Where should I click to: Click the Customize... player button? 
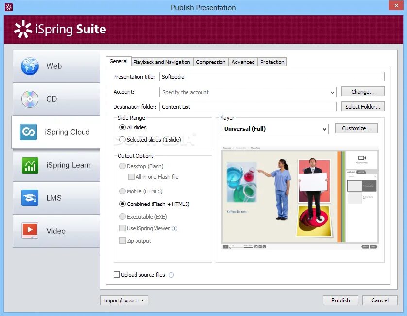356,128
